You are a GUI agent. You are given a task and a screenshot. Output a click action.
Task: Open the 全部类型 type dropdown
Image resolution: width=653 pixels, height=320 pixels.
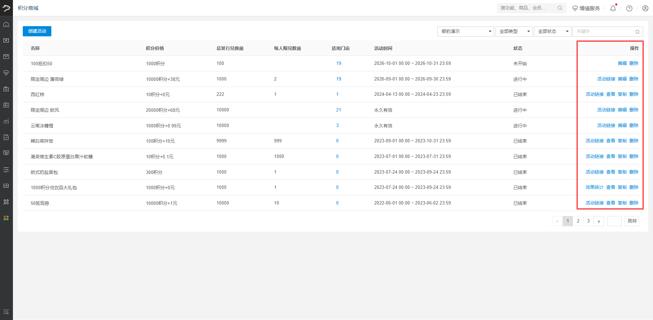pos(514,32)
